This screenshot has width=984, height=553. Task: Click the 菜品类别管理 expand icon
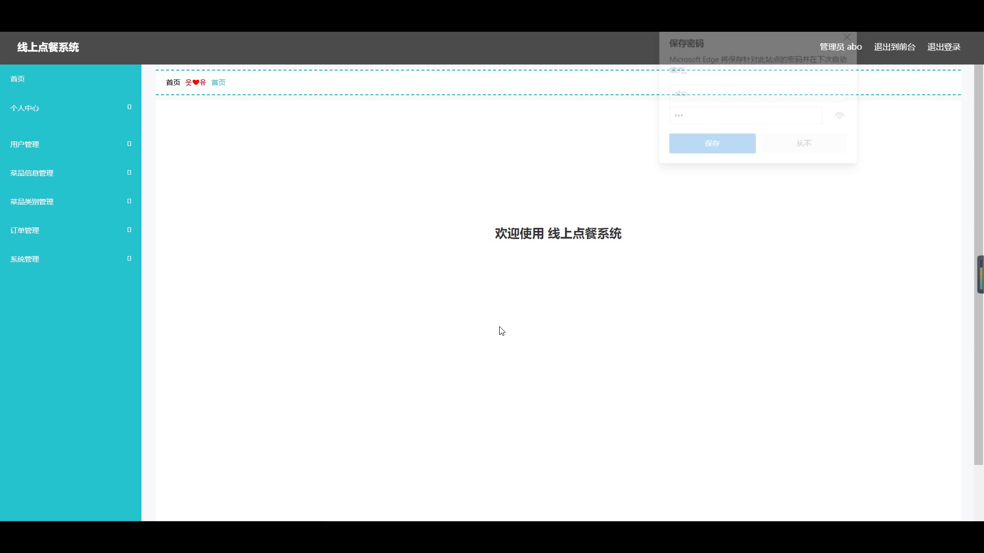[x=129, y=201]
